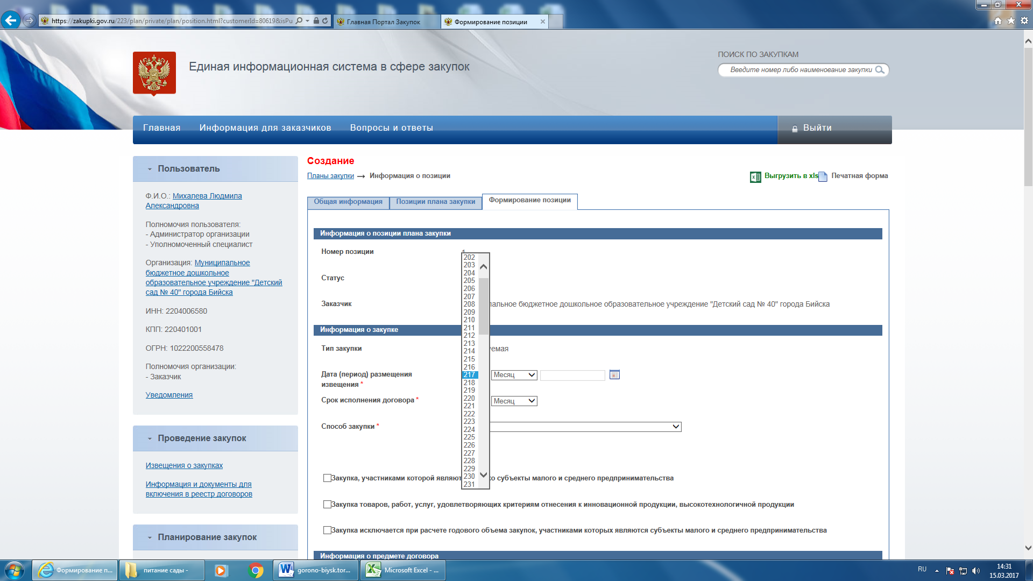Open the Уведомления link
The height and width of the screenshot is (581, 1033).
click(x=169, y=395)
